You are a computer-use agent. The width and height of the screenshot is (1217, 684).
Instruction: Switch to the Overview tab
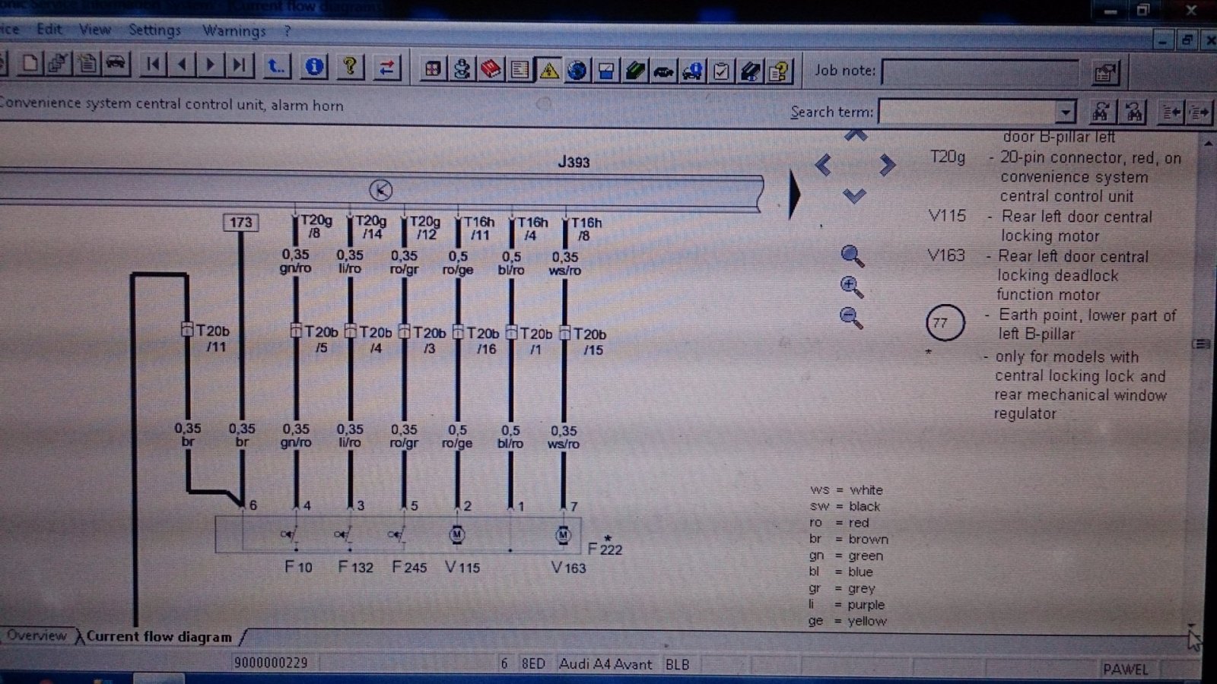pyautogui.click(x=36, y=635)
